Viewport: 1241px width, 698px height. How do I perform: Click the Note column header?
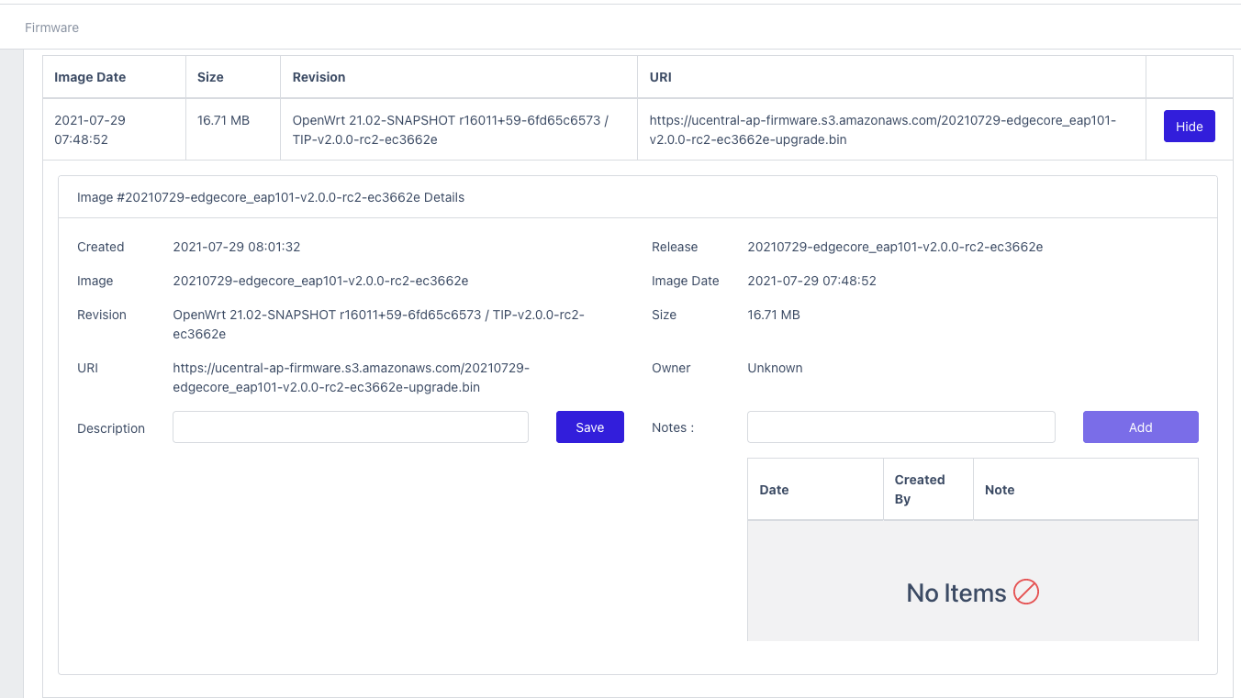click(x=999, y=490)
